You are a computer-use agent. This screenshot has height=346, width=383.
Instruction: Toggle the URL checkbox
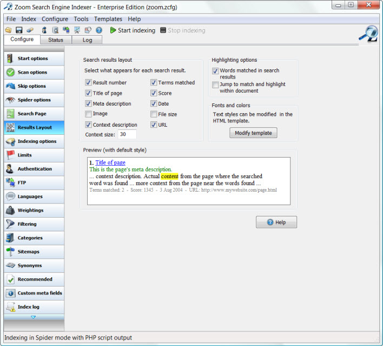pos(154,125)
